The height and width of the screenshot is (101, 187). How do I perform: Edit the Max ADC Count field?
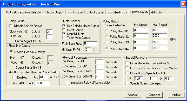(42, 83)
